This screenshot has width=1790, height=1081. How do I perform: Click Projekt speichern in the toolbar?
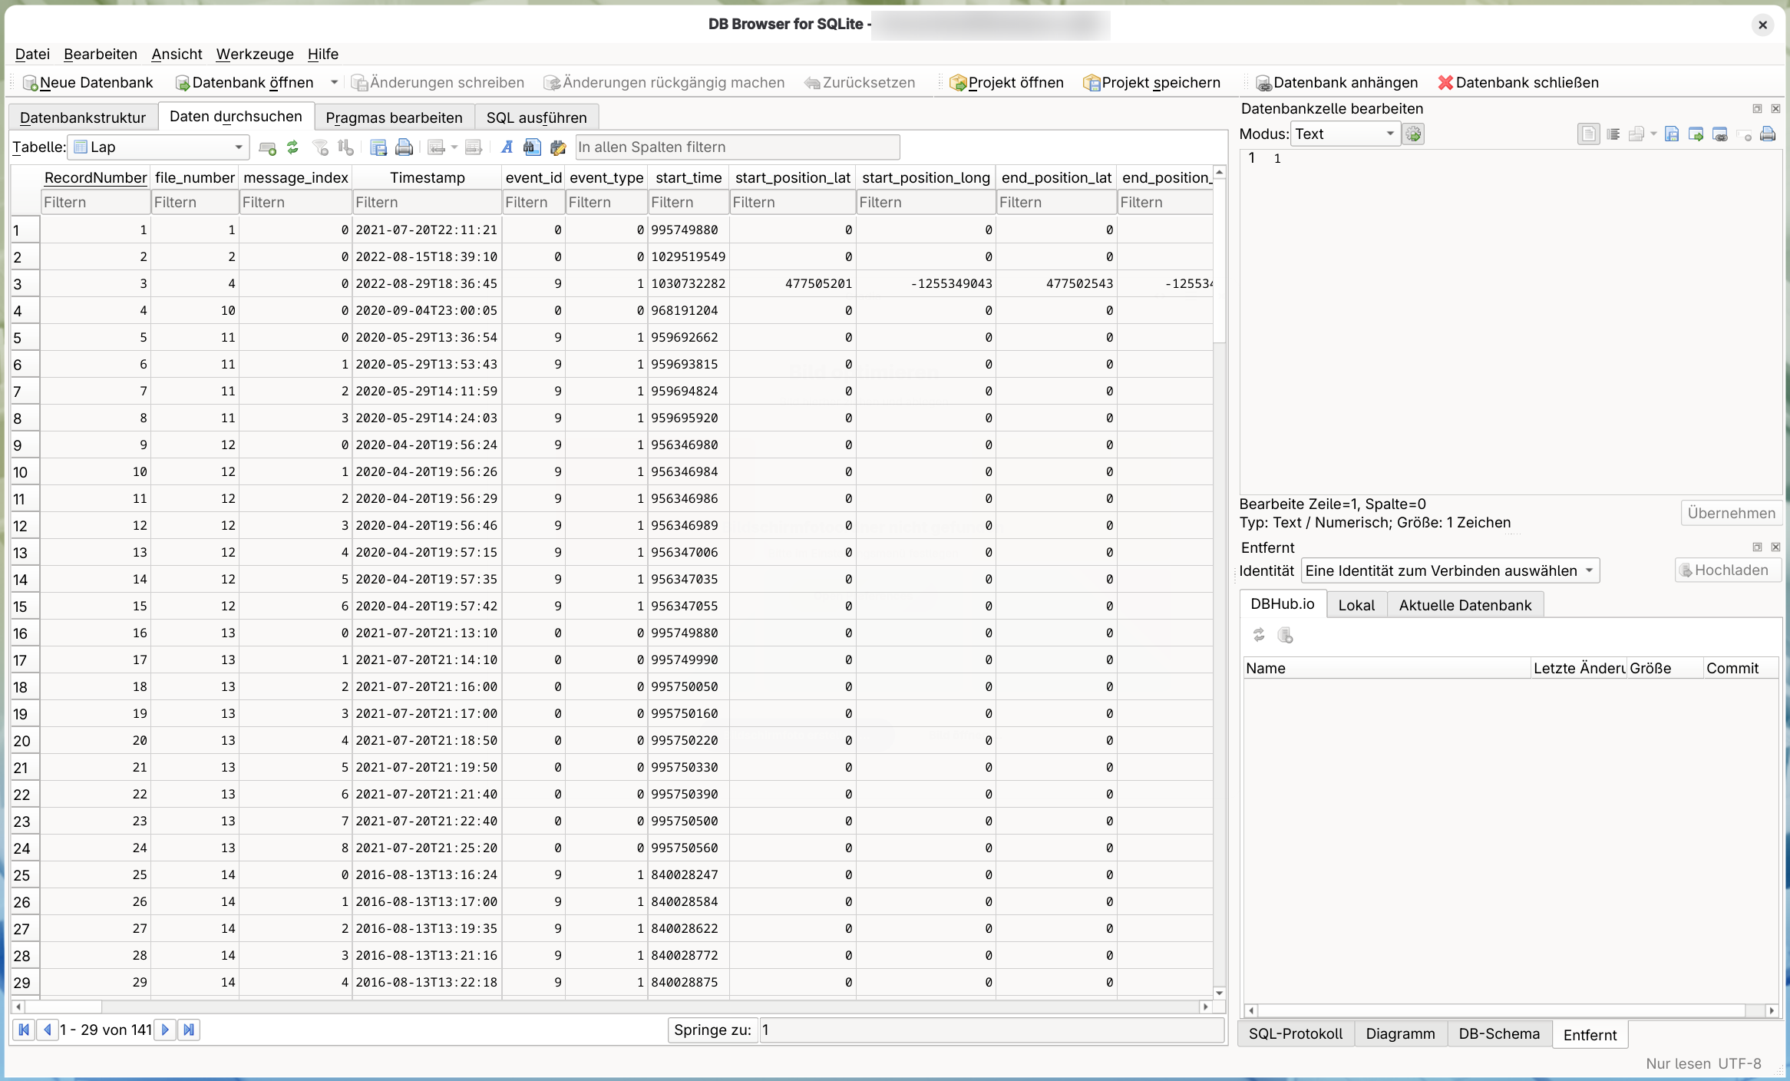[1151, 82]
